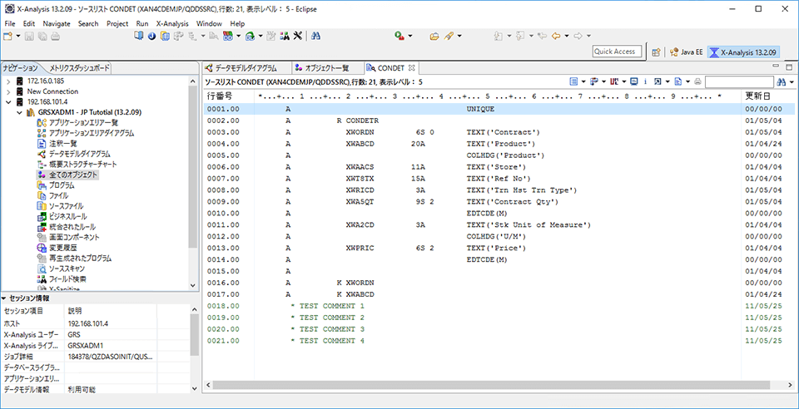Click the red-green DD icon in toolbar
This screenshot has height=409, width=799.
pyautogui.click(x=227, y=36)
